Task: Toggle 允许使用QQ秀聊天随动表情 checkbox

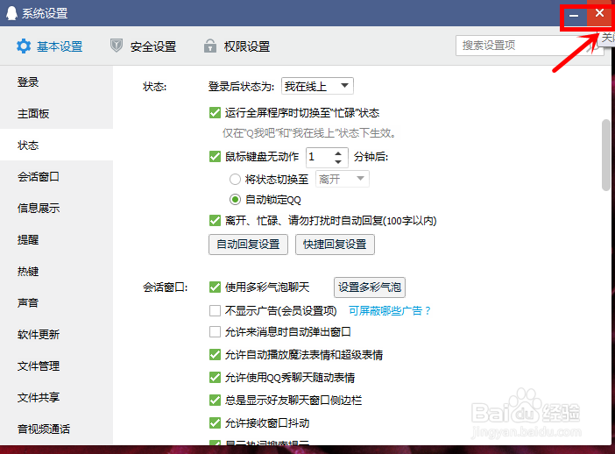Action: 215,378
